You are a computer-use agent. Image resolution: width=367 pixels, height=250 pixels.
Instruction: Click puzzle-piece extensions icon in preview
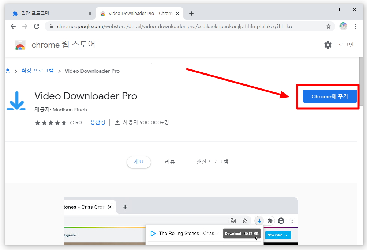(270, 220)
